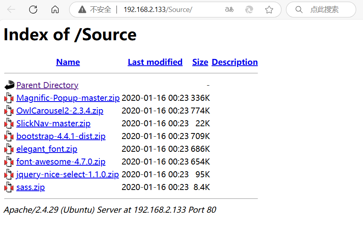Viewport: 363px width, 235px height.
Task: Reload the page with refresh icon
Action: tap(33, 10)
